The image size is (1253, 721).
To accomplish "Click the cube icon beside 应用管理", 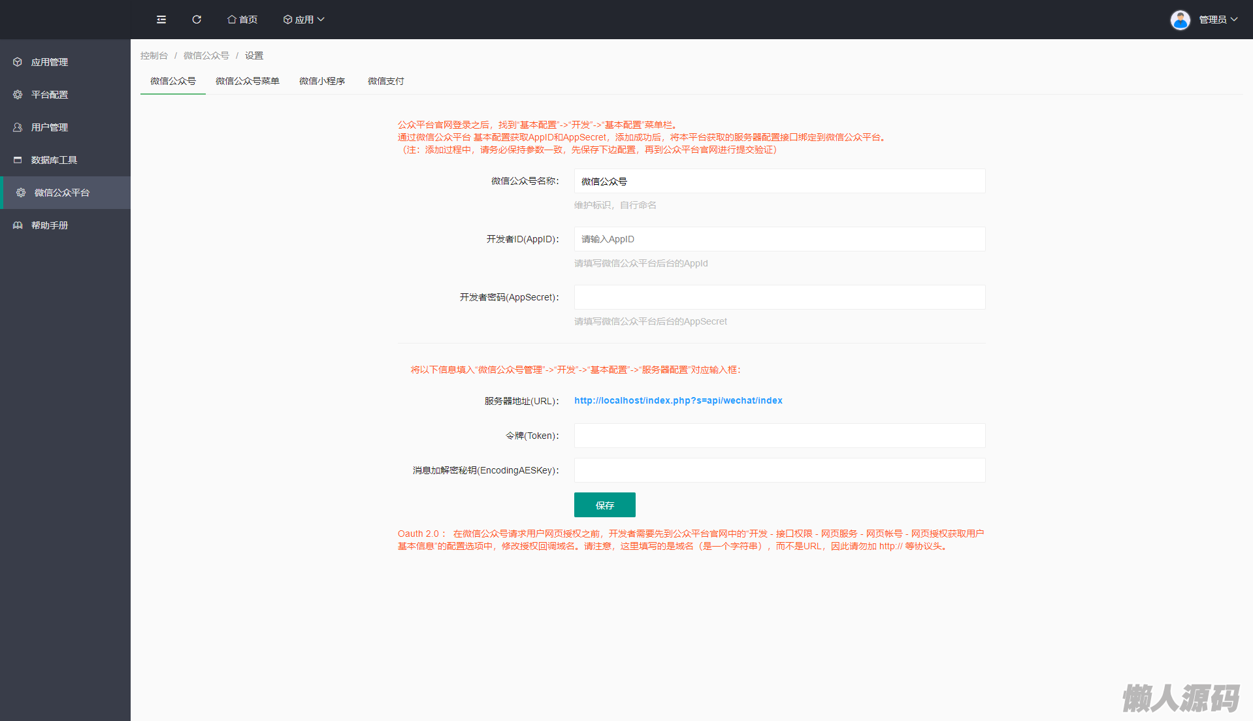I will coord(18,62).
